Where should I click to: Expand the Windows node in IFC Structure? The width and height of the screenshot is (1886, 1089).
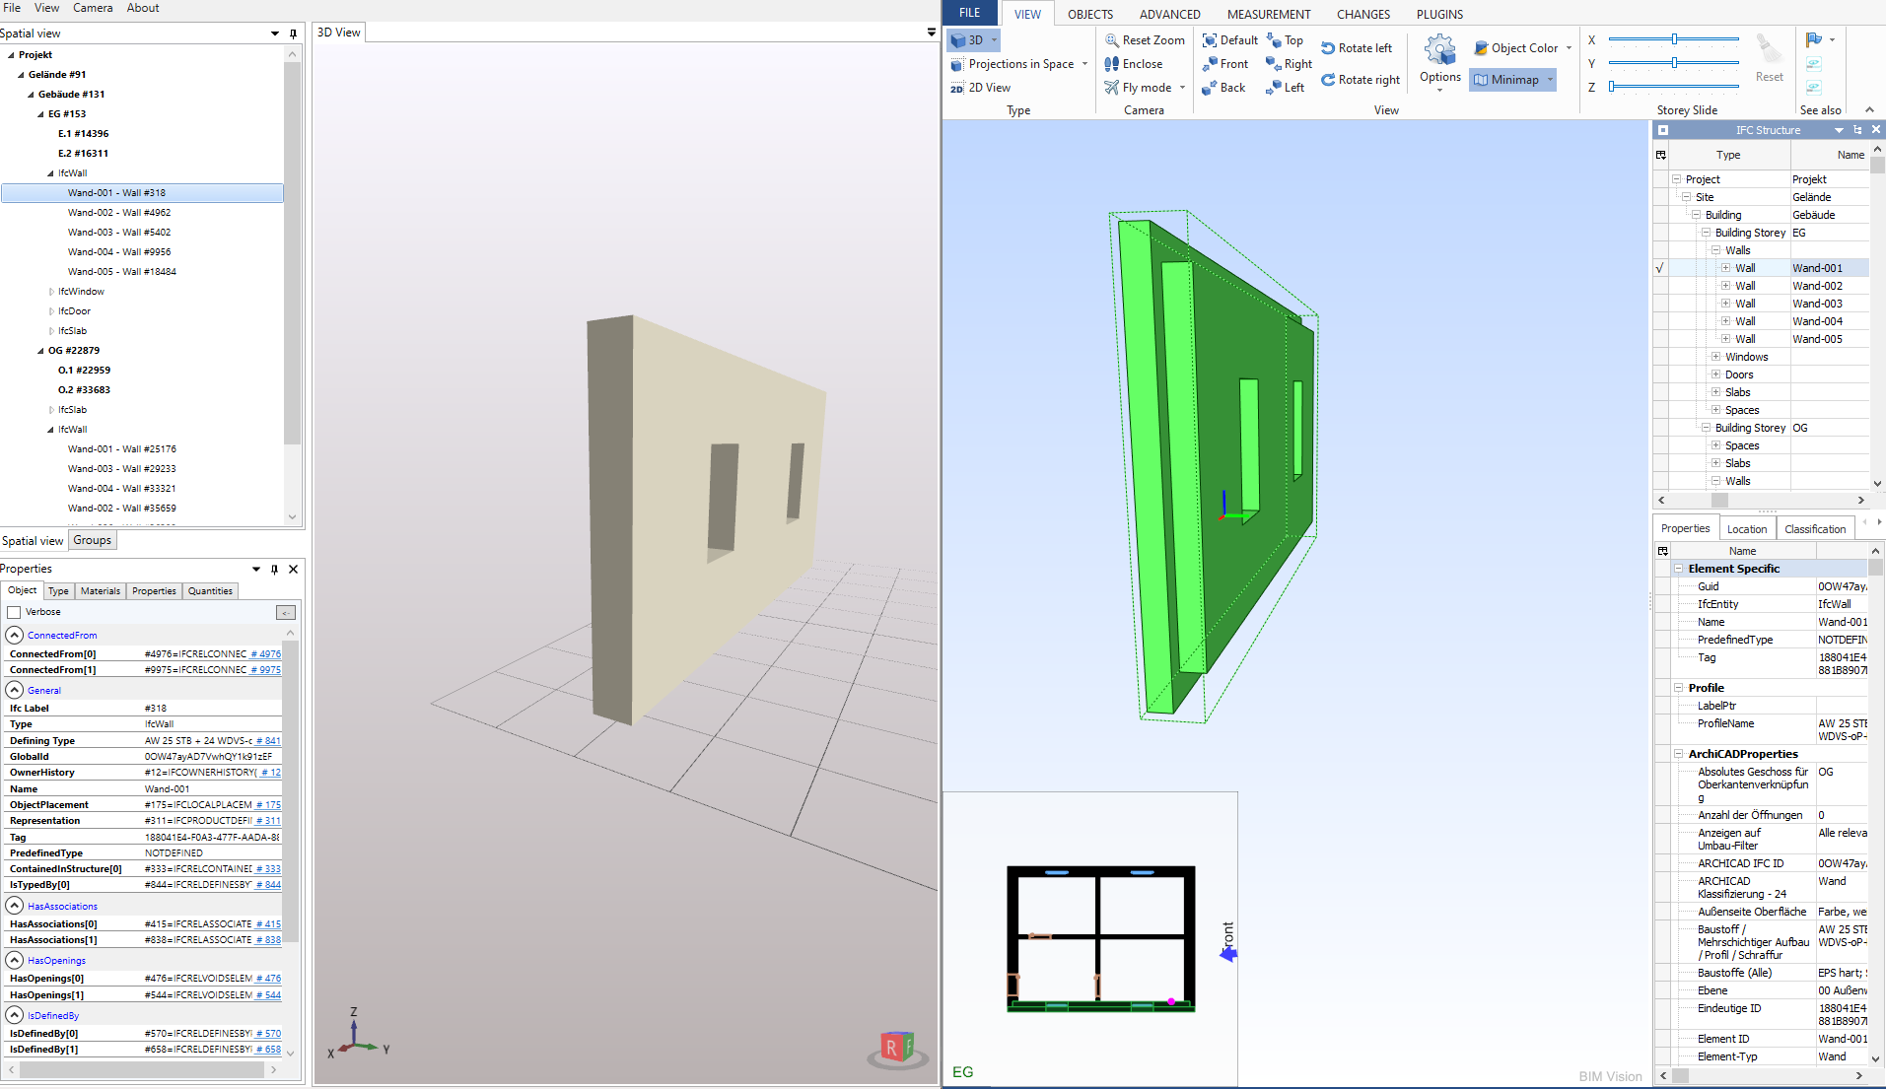point(1715,357)
